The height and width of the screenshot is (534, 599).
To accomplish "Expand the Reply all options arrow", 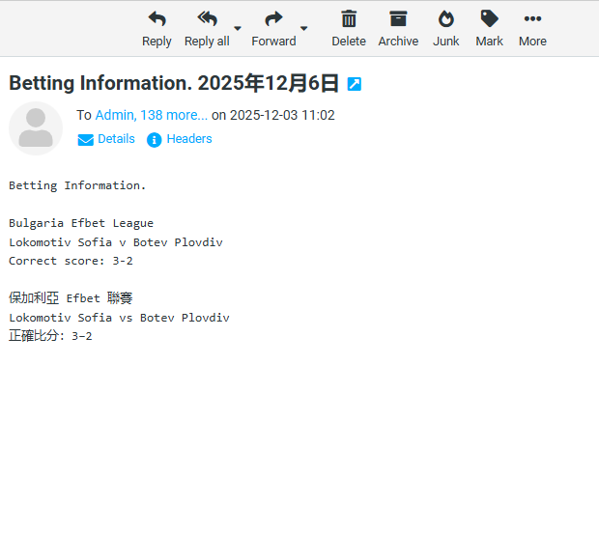I will tap(238, 29).
